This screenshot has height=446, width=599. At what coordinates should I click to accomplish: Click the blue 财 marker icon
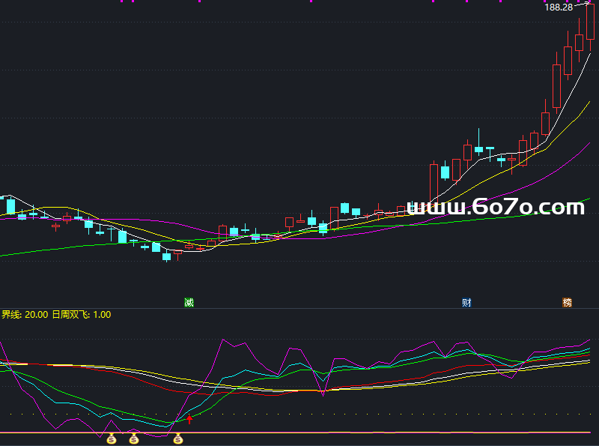pos(466,303)
